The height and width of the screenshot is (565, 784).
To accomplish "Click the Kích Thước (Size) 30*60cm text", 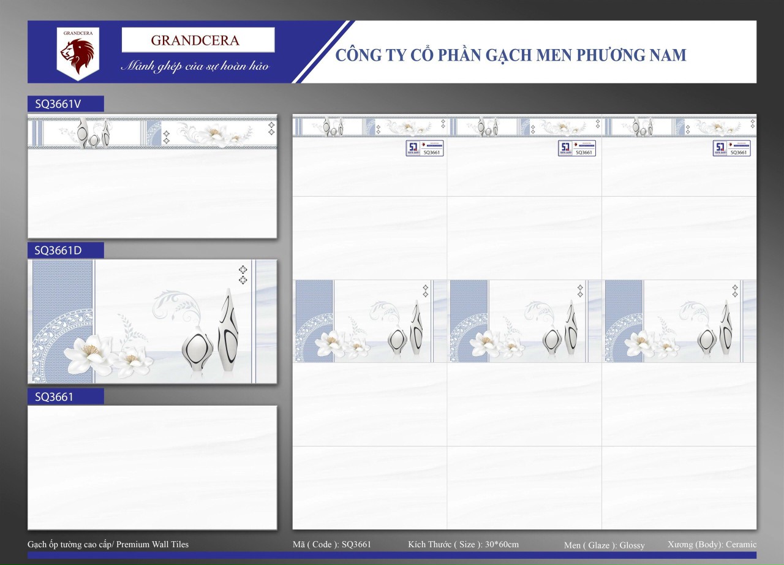I will pos(463,544).
